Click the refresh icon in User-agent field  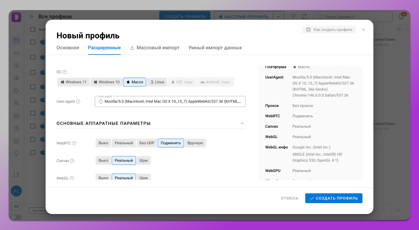pos(101,101)
